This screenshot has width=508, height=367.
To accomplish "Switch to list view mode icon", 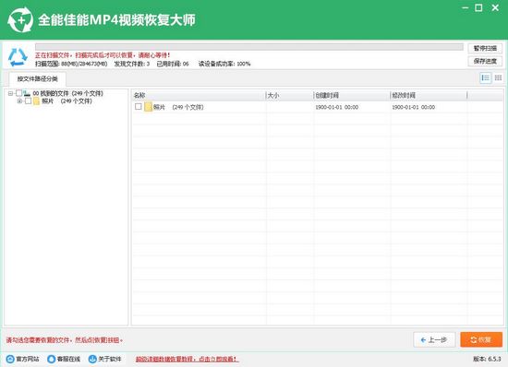I will pos(485,78).
